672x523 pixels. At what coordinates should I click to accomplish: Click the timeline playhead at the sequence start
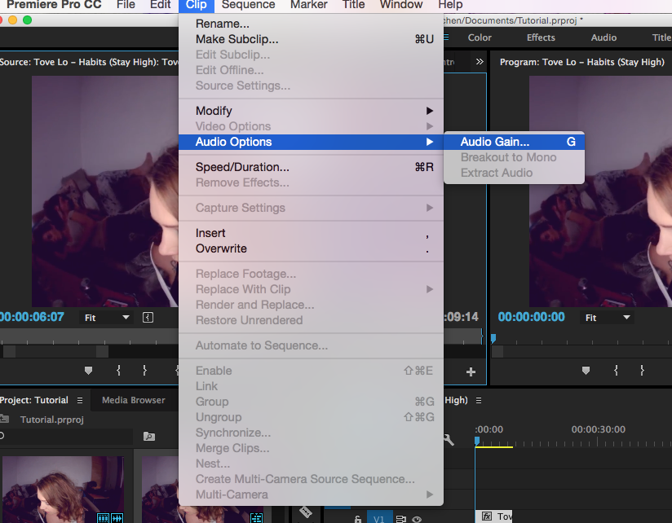[x=477, y=441]
